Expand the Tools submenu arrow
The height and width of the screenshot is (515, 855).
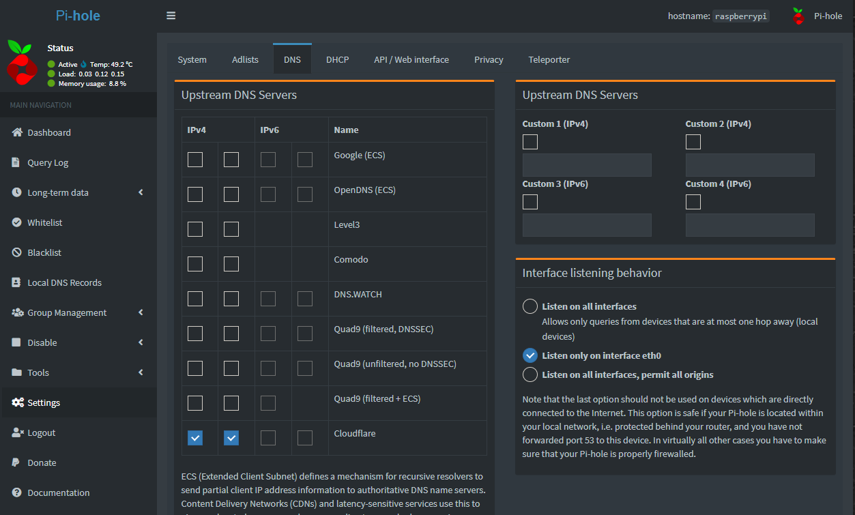click(141, 372)
